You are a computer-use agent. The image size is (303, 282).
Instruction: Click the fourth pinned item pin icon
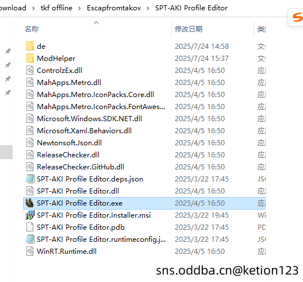[x=8, y=92]
